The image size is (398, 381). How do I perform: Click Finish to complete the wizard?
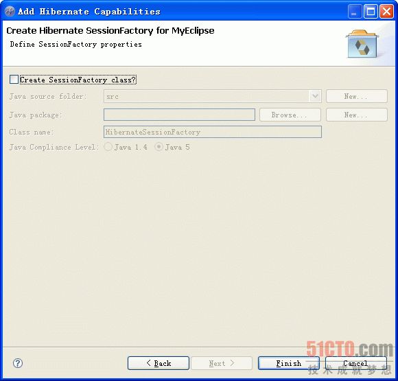(289, 363)
